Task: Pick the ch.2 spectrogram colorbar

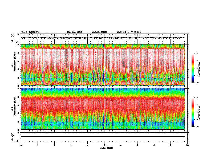Action: coord(193,112)
